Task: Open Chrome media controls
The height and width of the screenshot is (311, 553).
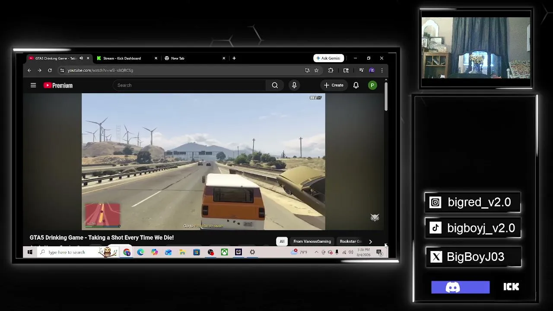Action: pos(361,70)
